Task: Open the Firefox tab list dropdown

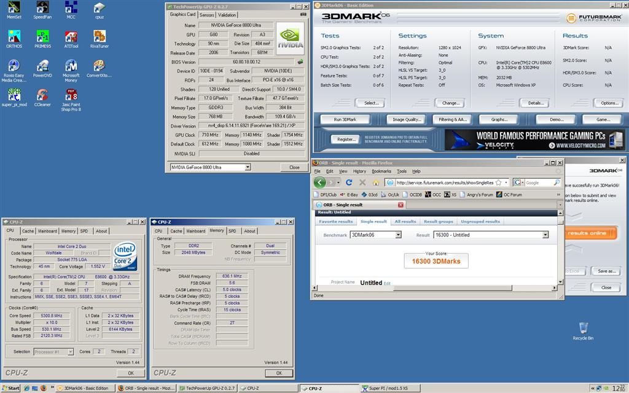Action: [560, 204]
